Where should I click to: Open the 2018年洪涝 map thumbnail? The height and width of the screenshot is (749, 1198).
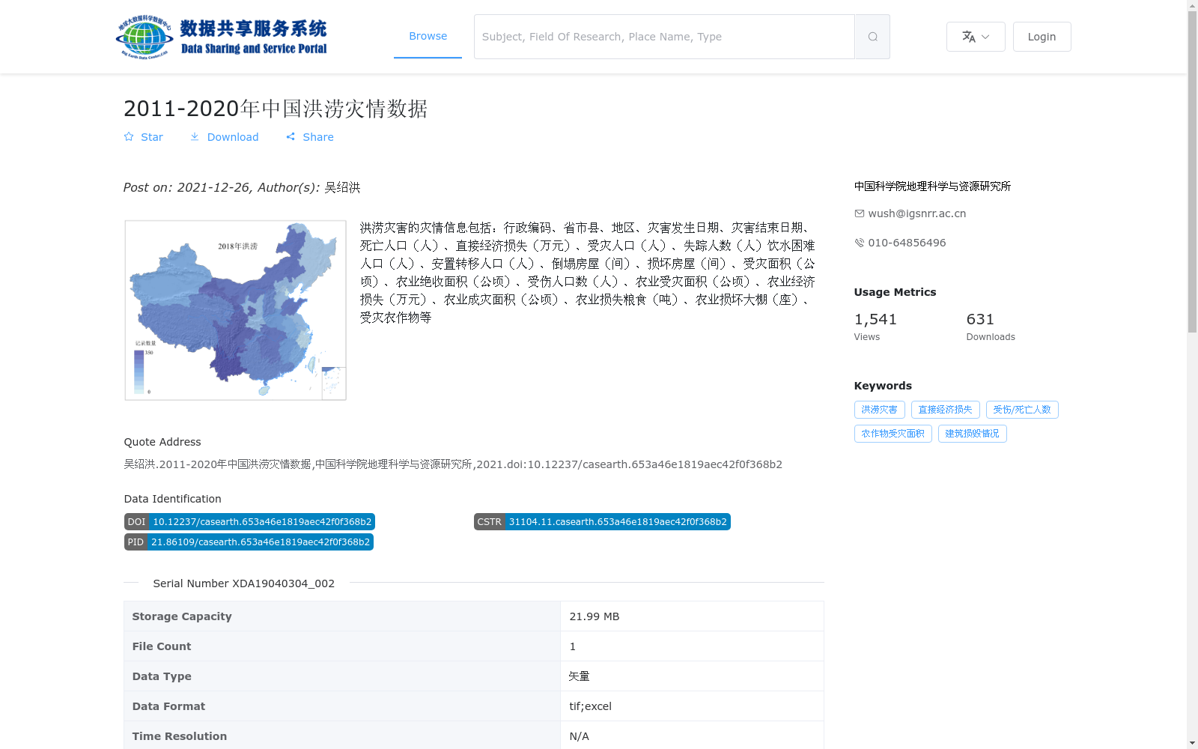tap(234, 309)
